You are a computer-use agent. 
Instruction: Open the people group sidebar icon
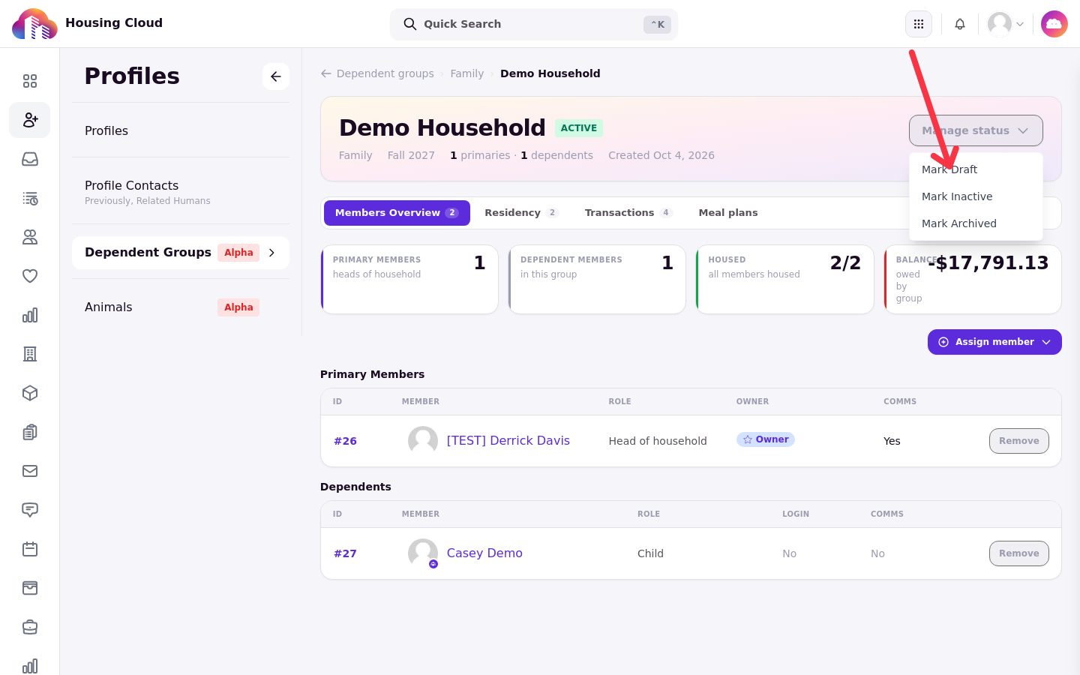[30, 237]
